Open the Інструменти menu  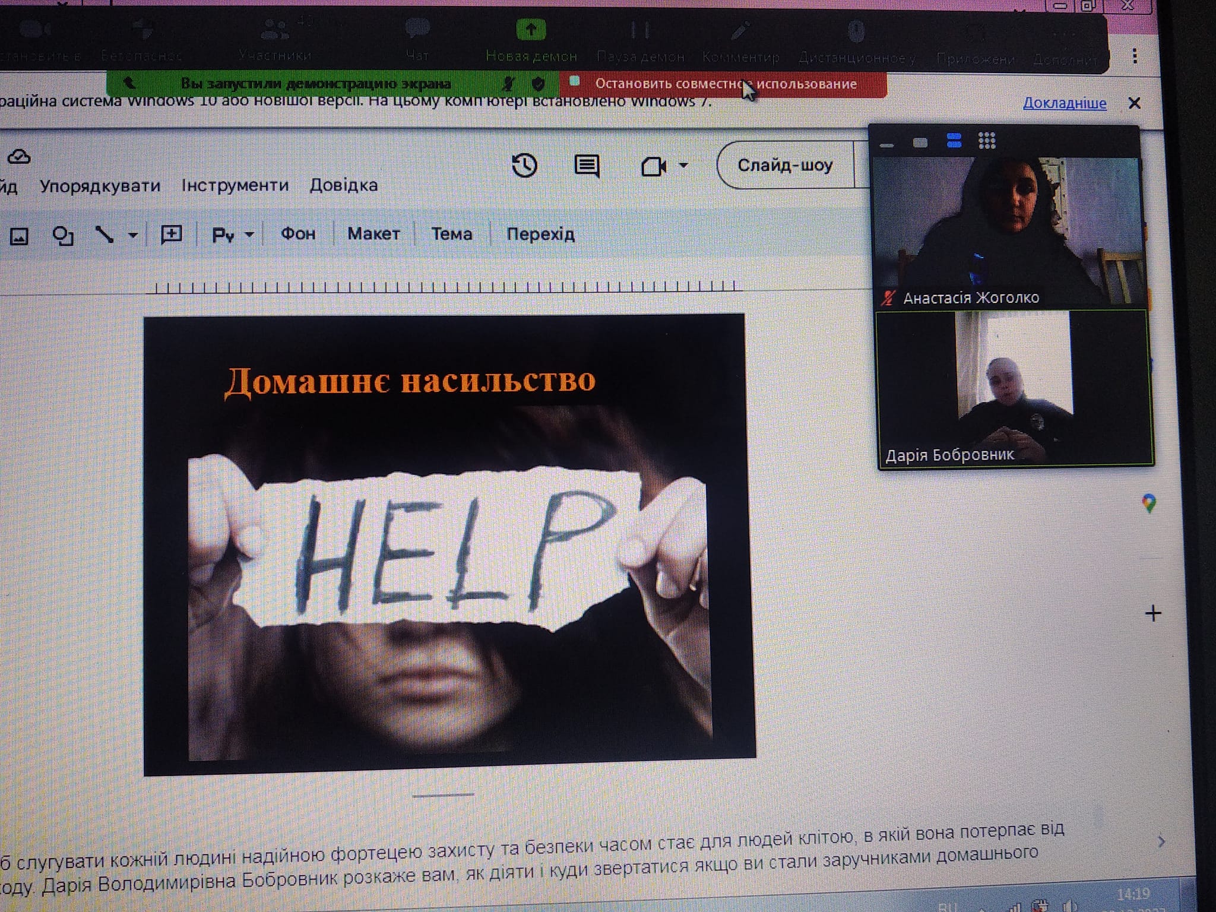click(235, 185)
